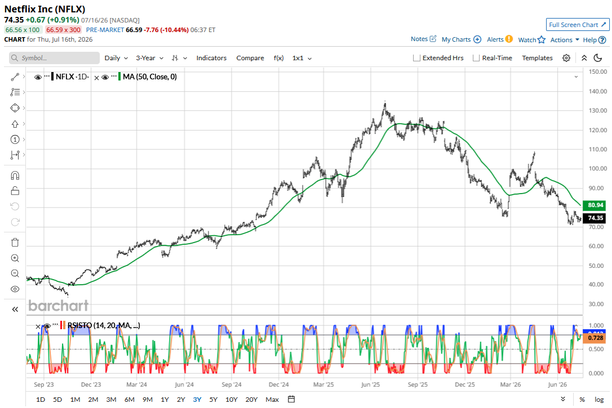Open the Templates menu
The image size is (612, 408).
pos(537,58)
